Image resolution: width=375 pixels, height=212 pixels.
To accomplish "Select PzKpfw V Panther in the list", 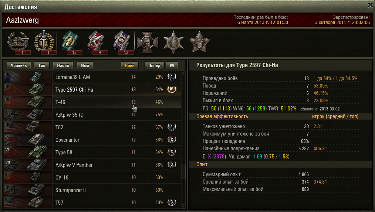I will [92, 165].
